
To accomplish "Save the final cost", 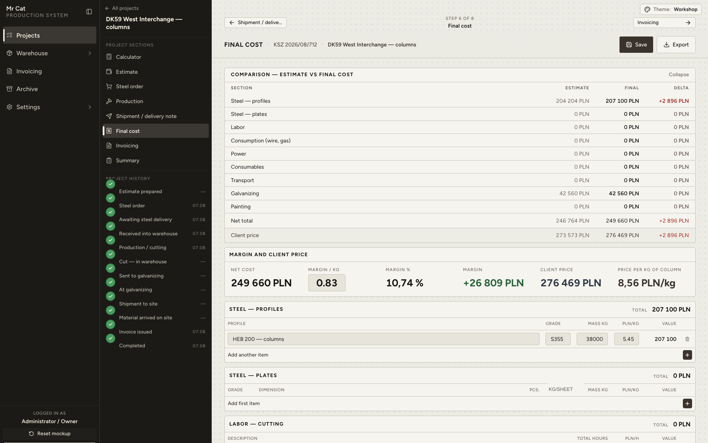I will (636, 45).
